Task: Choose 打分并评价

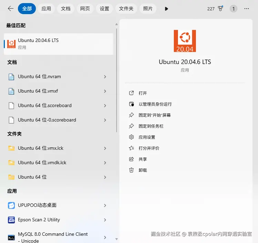Action: click(x=149, y=148)
